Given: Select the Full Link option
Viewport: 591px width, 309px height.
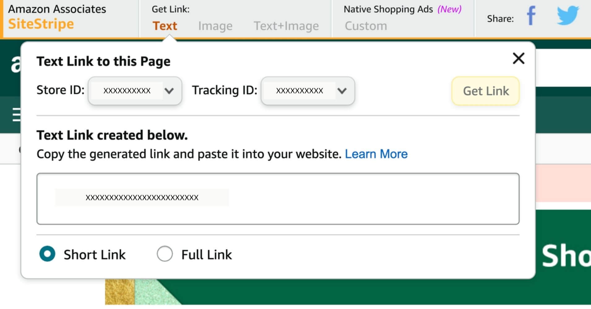Looking at the screenshot, I should click(165, 254).
